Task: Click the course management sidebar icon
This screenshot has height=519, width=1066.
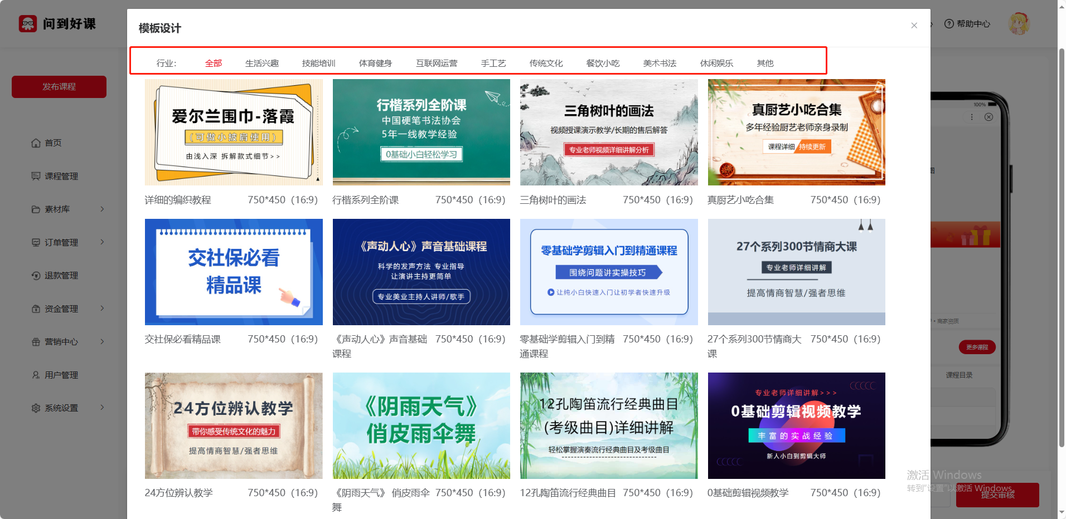Action: point(36,177)
